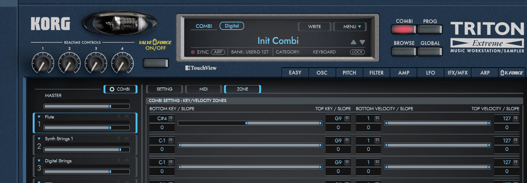Expand the Flute timbre program dropdown

tap(39, 117)
